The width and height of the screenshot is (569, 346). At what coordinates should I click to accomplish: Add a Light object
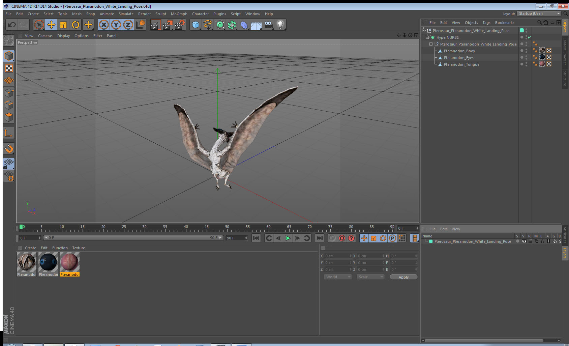tap(280, 25)
